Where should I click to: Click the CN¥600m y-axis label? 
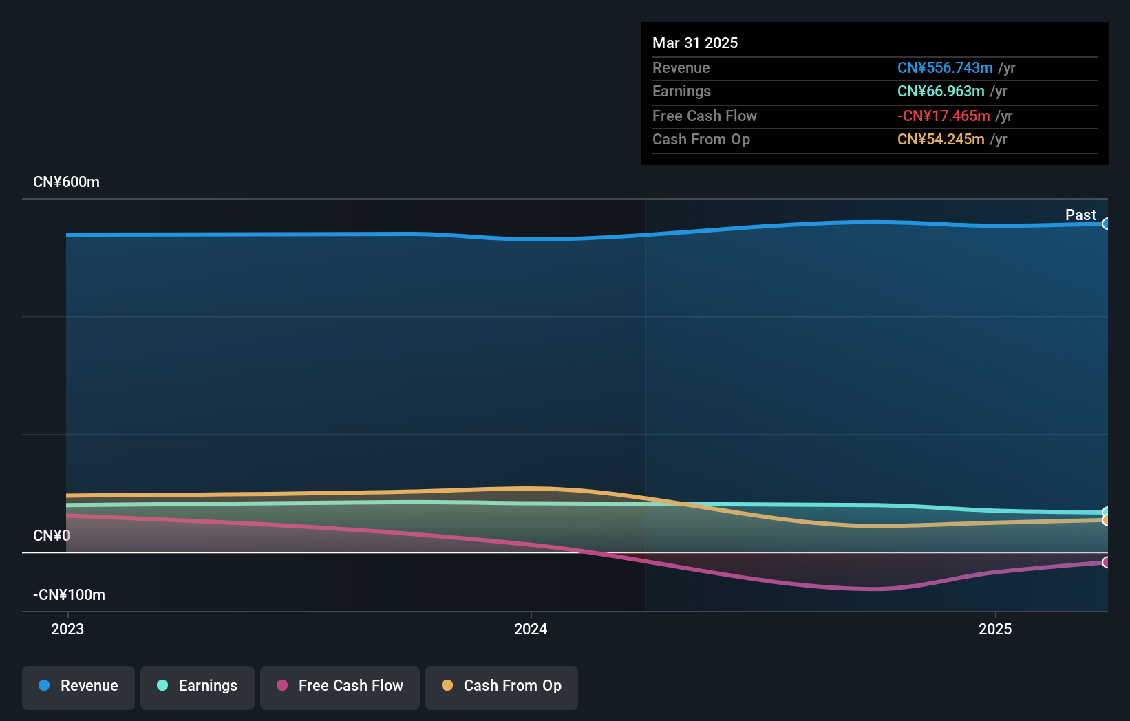(x=66, y=182)
